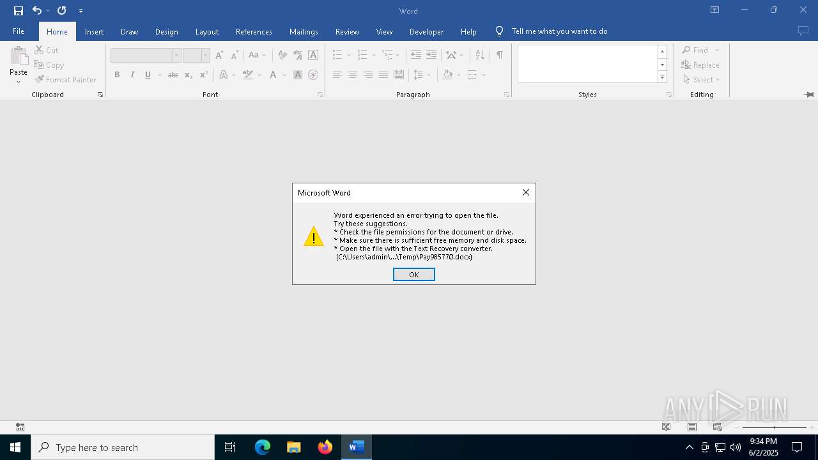Click the Save icon in the title bar
This screenshot has width=818, height=460.
[x=19, y=10]
